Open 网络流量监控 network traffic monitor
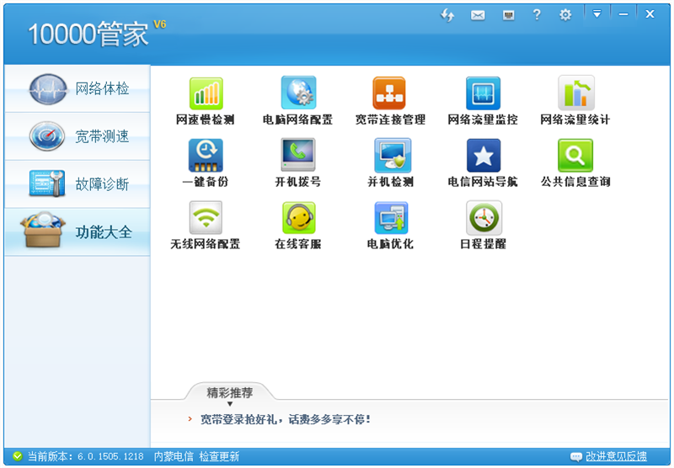This screenshot has height=468, width=674. click(483, 101)
